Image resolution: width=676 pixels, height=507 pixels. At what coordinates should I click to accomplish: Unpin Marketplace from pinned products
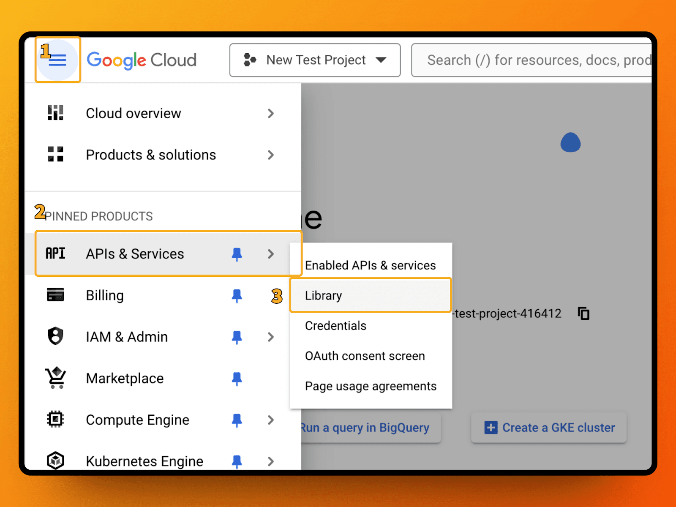237,379
